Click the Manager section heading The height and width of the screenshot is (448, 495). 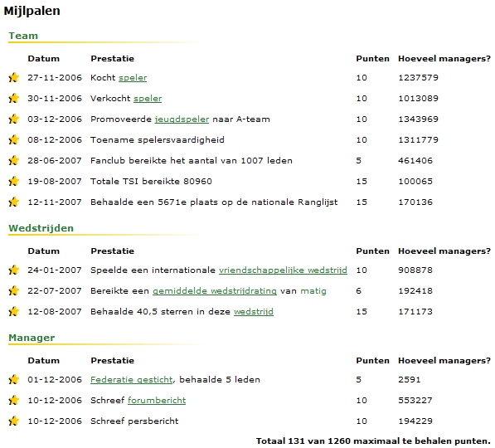coord(32,338)
